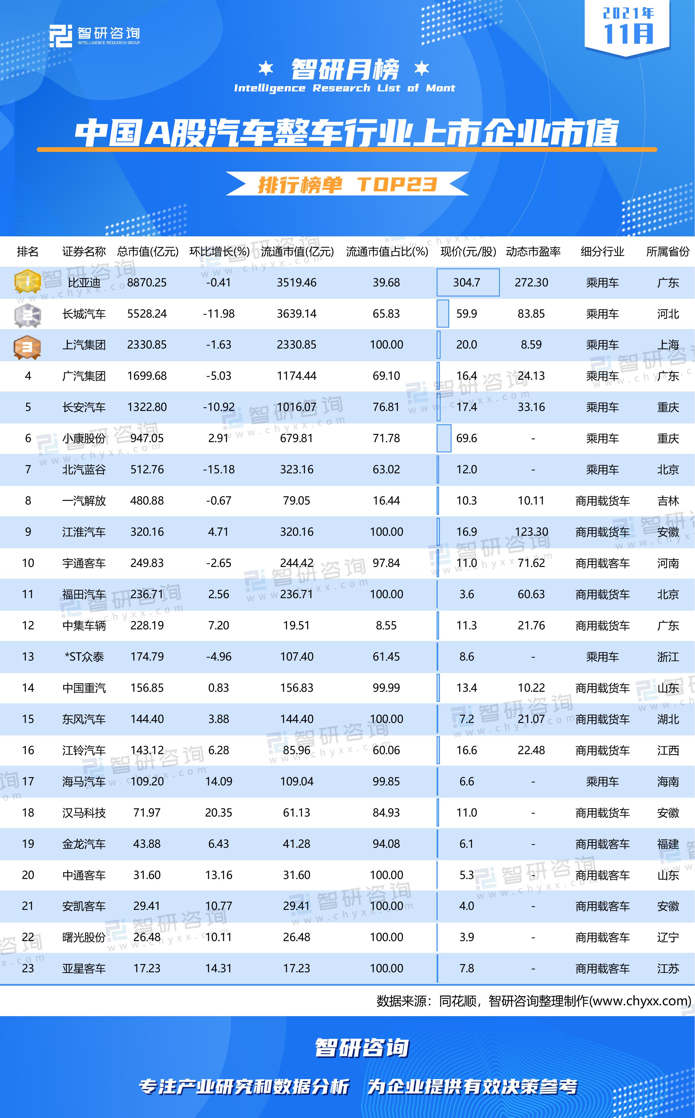The image size is (695, 1118).
Task: Select the 一汽解放 company name
Action: [x=84, y=500]
